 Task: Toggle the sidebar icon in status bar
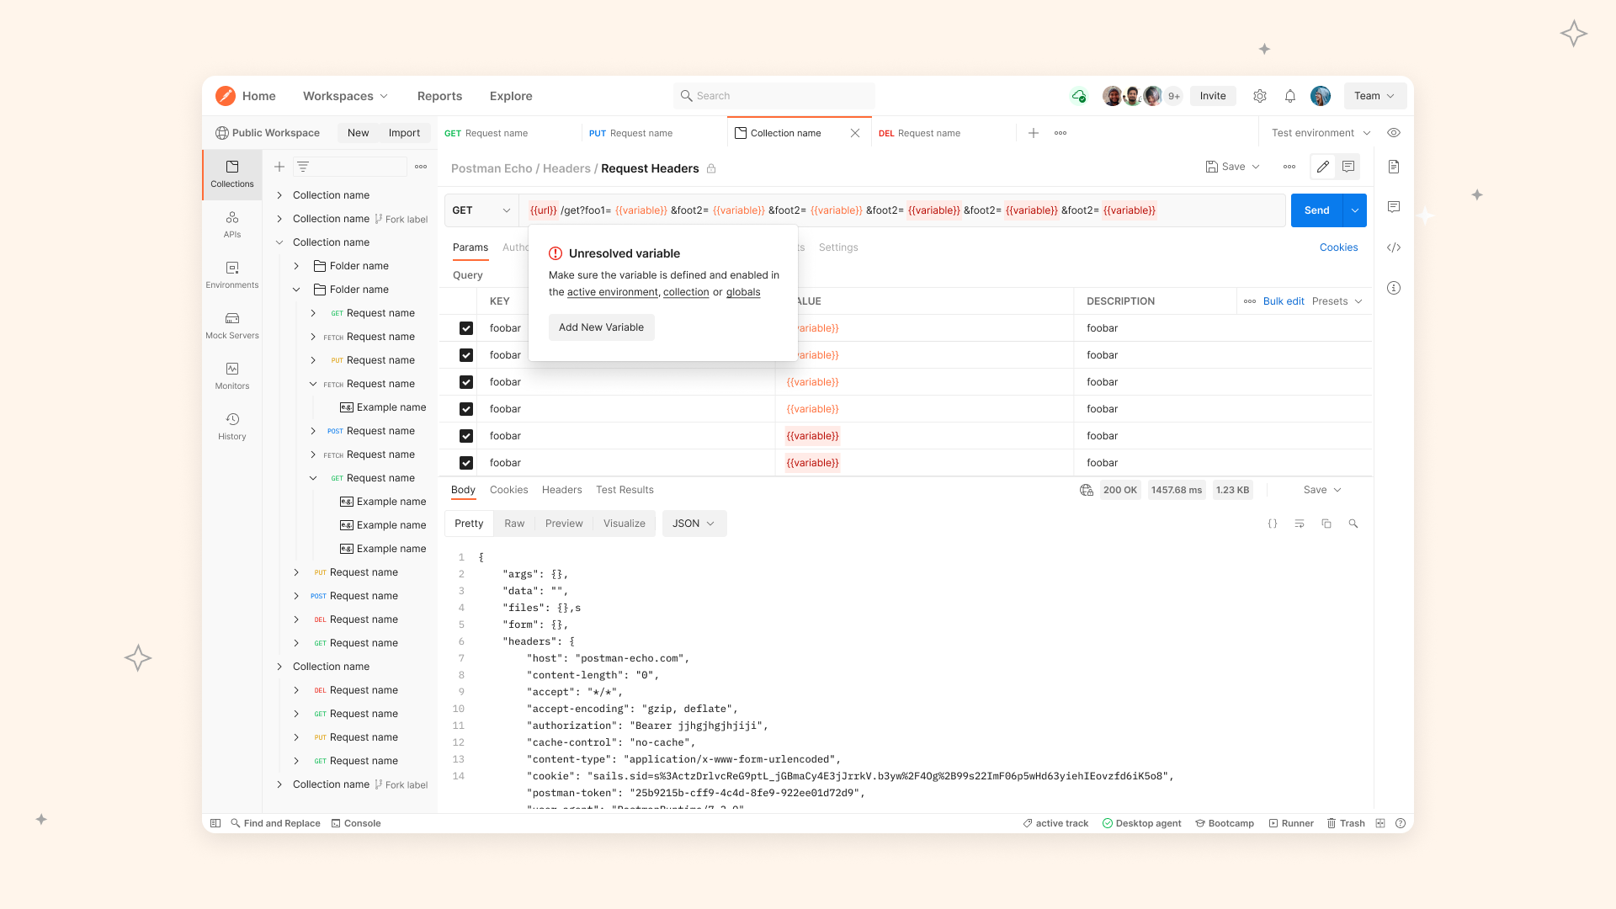215,823
